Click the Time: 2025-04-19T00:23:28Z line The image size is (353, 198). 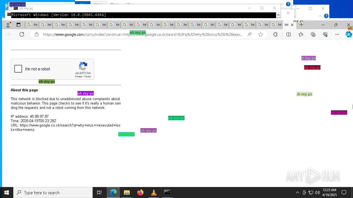33,121
